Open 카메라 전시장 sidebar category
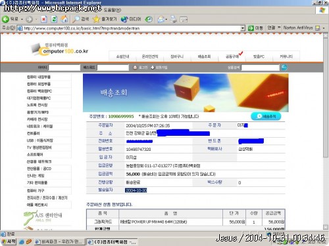 click(37, 119)
